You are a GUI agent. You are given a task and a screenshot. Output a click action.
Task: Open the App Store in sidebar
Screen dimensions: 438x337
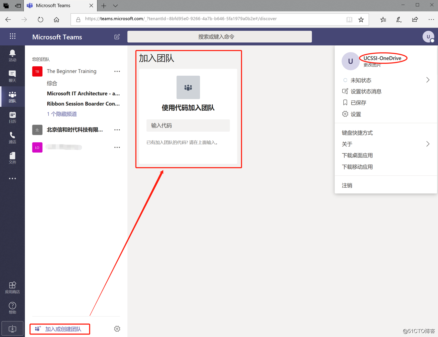[12, 288]
